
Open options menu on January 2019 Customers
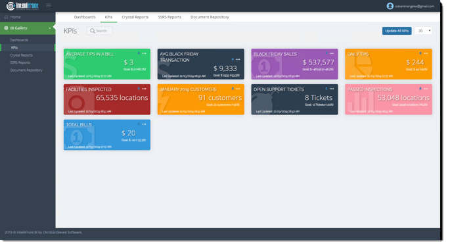(x=238, y=89)
